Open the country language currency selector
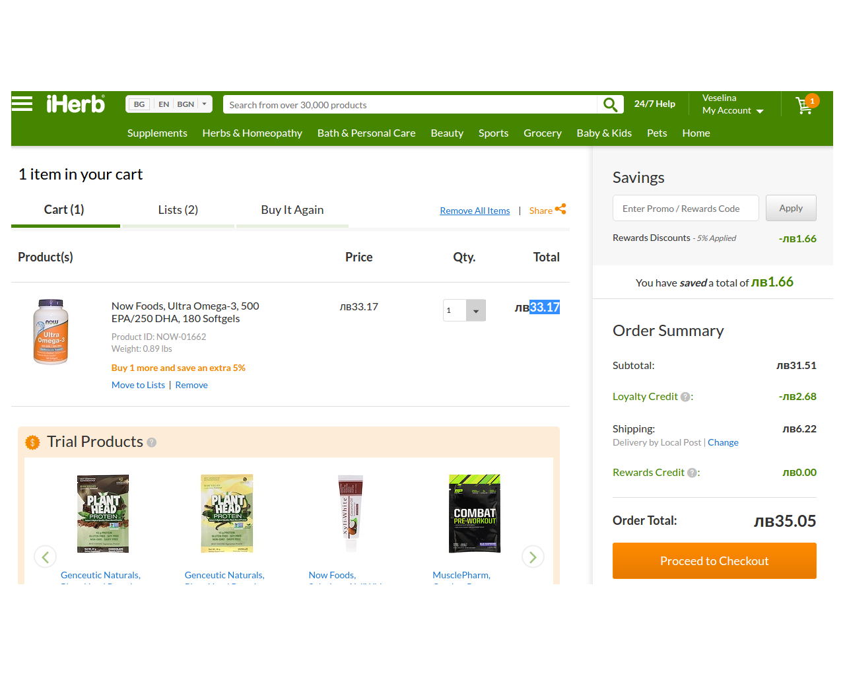The image size is (845, 676). click(169, 104)
